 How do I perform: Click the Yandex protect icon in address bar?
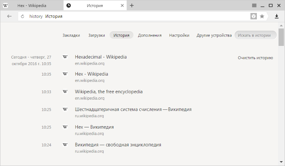(254, 16)
